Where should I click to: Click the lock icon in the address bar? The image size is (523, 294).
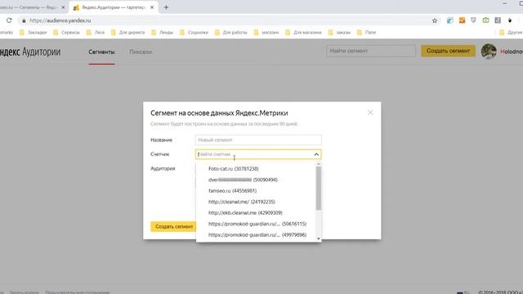pyautogui.click(x=24, y=20)
